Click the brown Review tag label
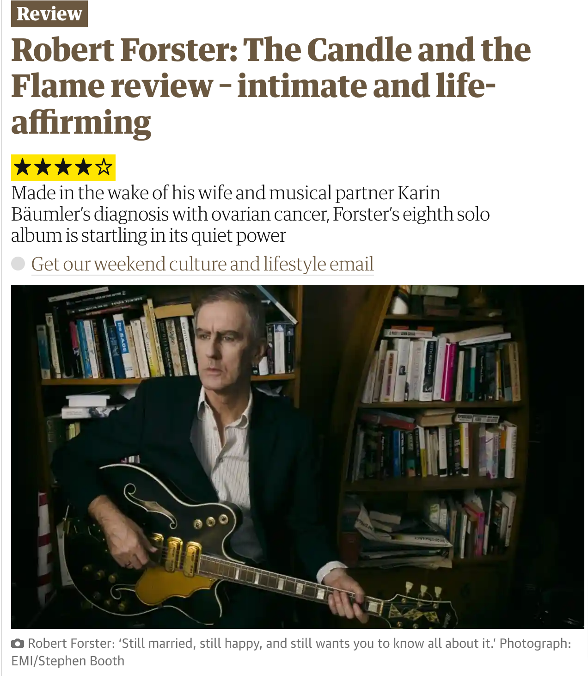Image resolution: width=588 pixels, height=676 pixels. (49, 14)
